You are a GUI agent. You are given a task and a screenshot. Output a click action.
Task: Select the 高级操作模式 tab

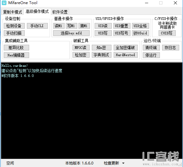click(x=37, y=11)
